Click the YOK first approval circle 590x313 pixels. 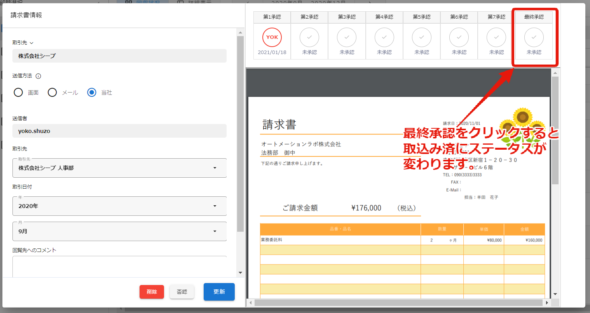click(x=272, y=37)
